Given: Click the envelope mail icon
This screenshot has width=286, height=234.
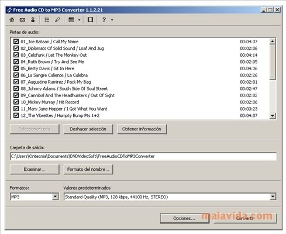Looking at the screenshot, I should [x=22, y=20].
